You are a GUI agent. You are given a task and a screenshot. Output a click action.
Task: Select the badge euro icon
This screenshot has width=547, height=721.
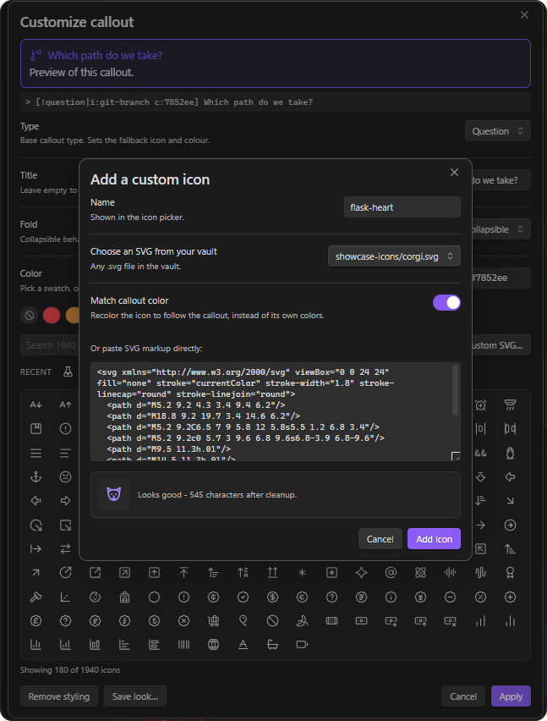(302, 597)
